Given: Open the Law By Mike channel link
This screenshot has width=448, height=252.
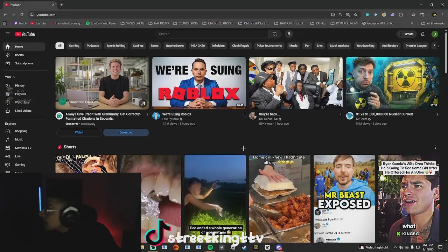Looking at the screenshot, I should [x=170, y=119].
